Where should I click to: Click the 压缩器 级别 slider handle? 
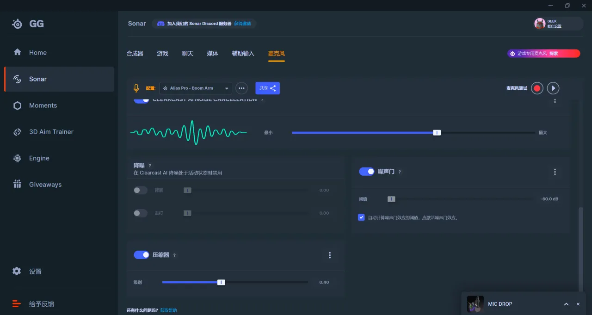coord(221,282)
